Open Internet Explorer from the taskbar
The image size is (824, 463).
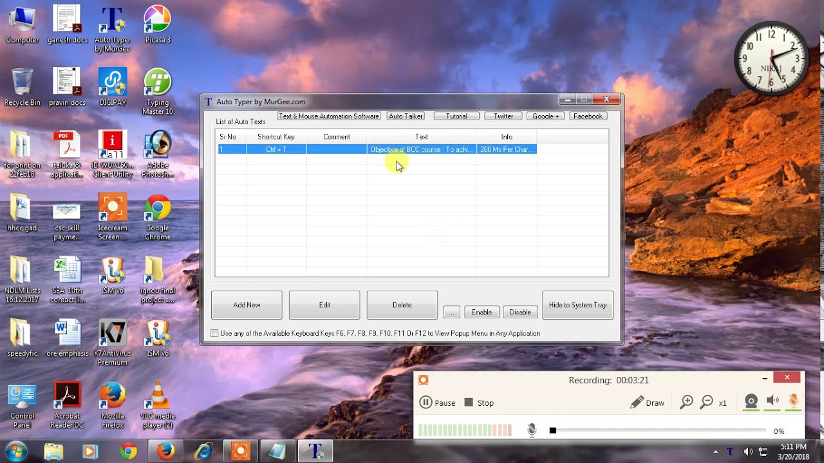tap(203, 451)
